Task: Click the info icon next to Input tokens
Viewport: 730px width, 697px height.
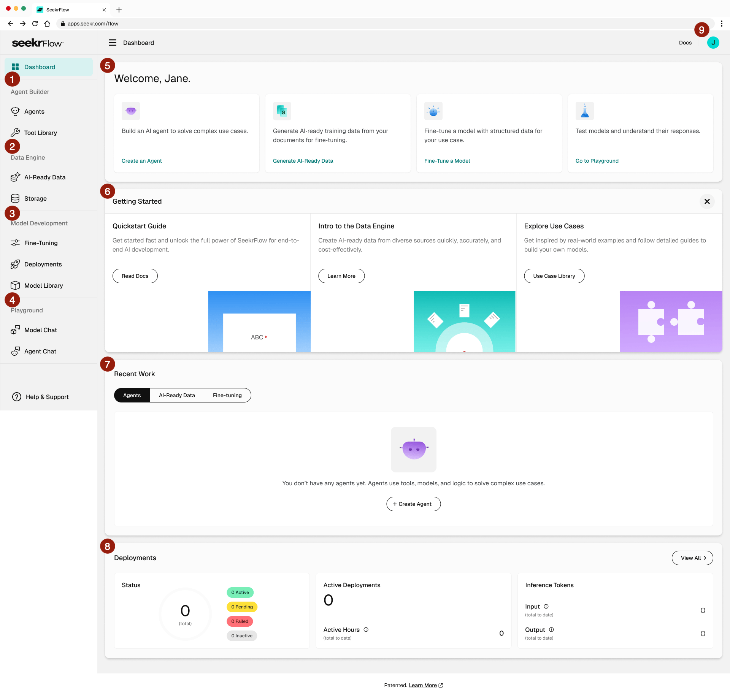Action: pyautogui.click(x=546, y=607)
